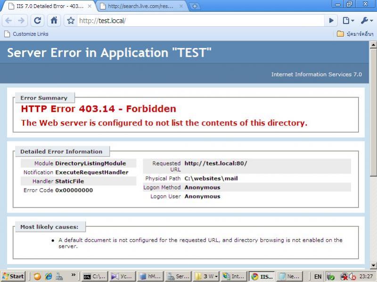Click the HTTP Error 403.14 - Forbidden heading
This screenshot has width=377, height=282.
(98, 109)
